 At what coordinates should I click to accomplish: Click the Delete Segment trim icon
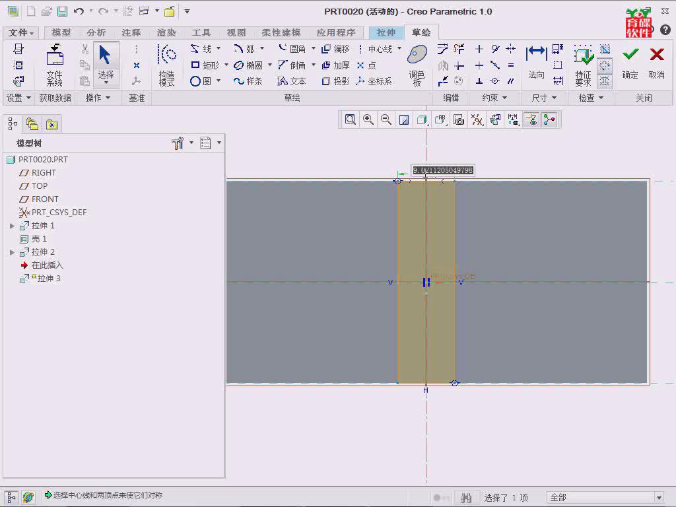(x=459, y=49)
